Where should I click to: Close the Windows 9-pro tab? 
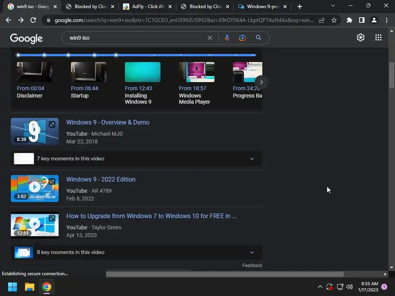[x=285, y=7]
